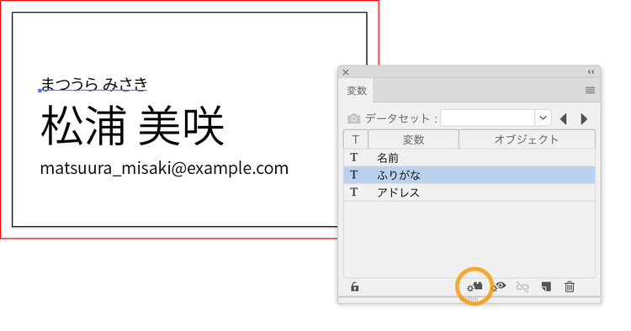Click the データセット name field

(488, 118)
